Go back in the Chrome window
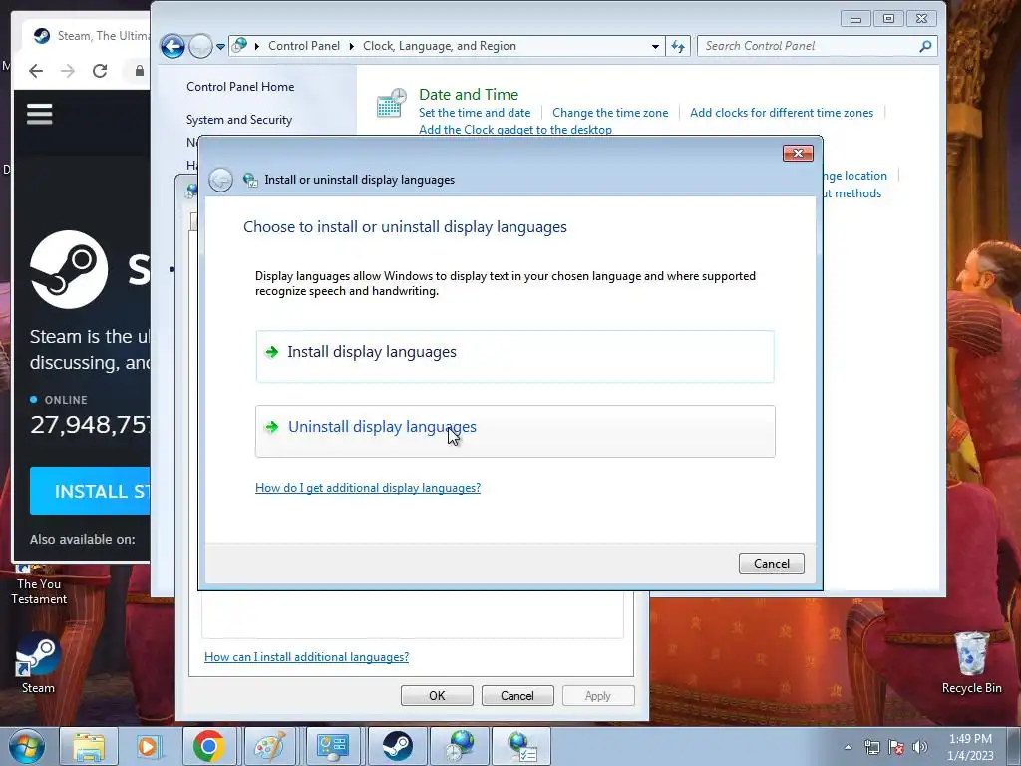 pyautogui.click(x=36, y=71)
